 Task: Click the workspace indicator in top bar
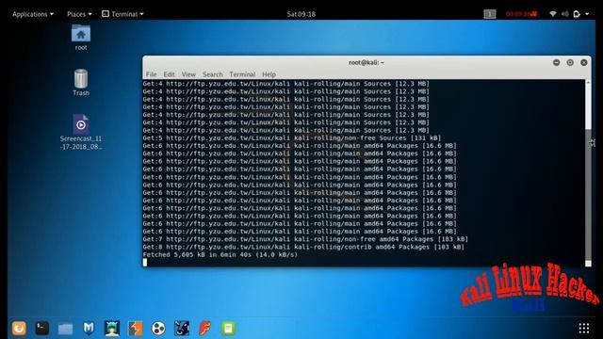pos(490,14)
